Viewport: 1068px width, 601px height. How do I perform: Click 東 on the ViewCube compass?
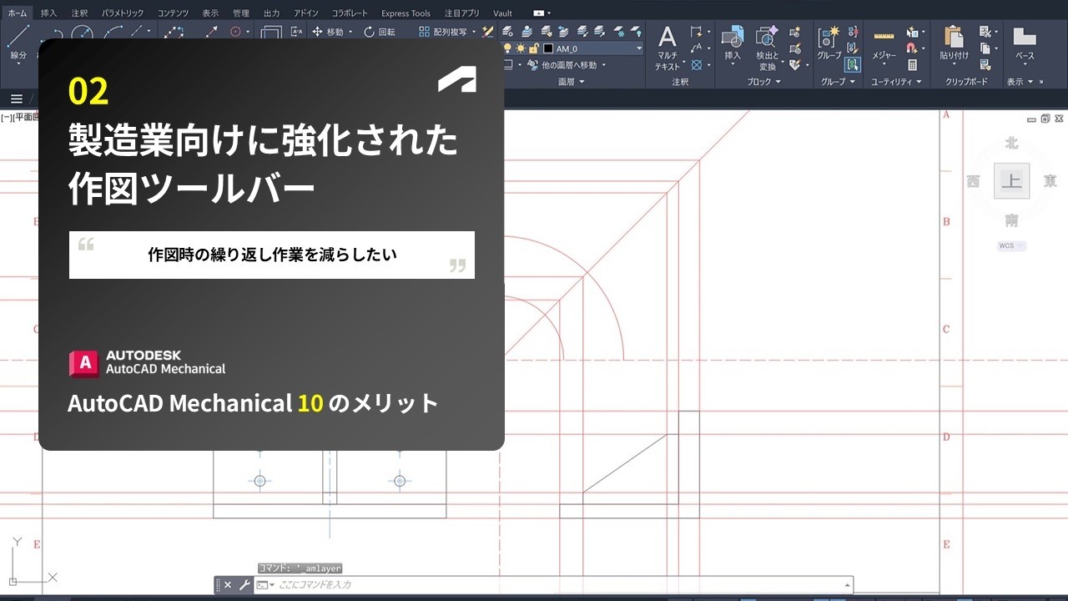[1050, 181]
